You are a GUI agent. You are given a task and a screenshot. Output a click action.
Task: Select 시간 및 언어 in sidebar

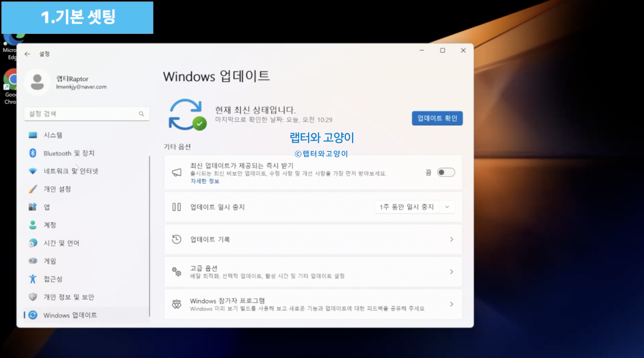coord(86,243)
